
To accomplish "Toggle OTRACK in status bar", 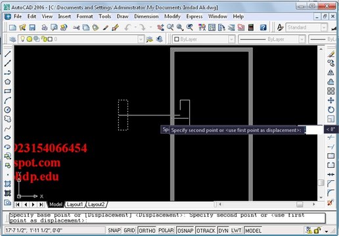I will pos(206,230).
